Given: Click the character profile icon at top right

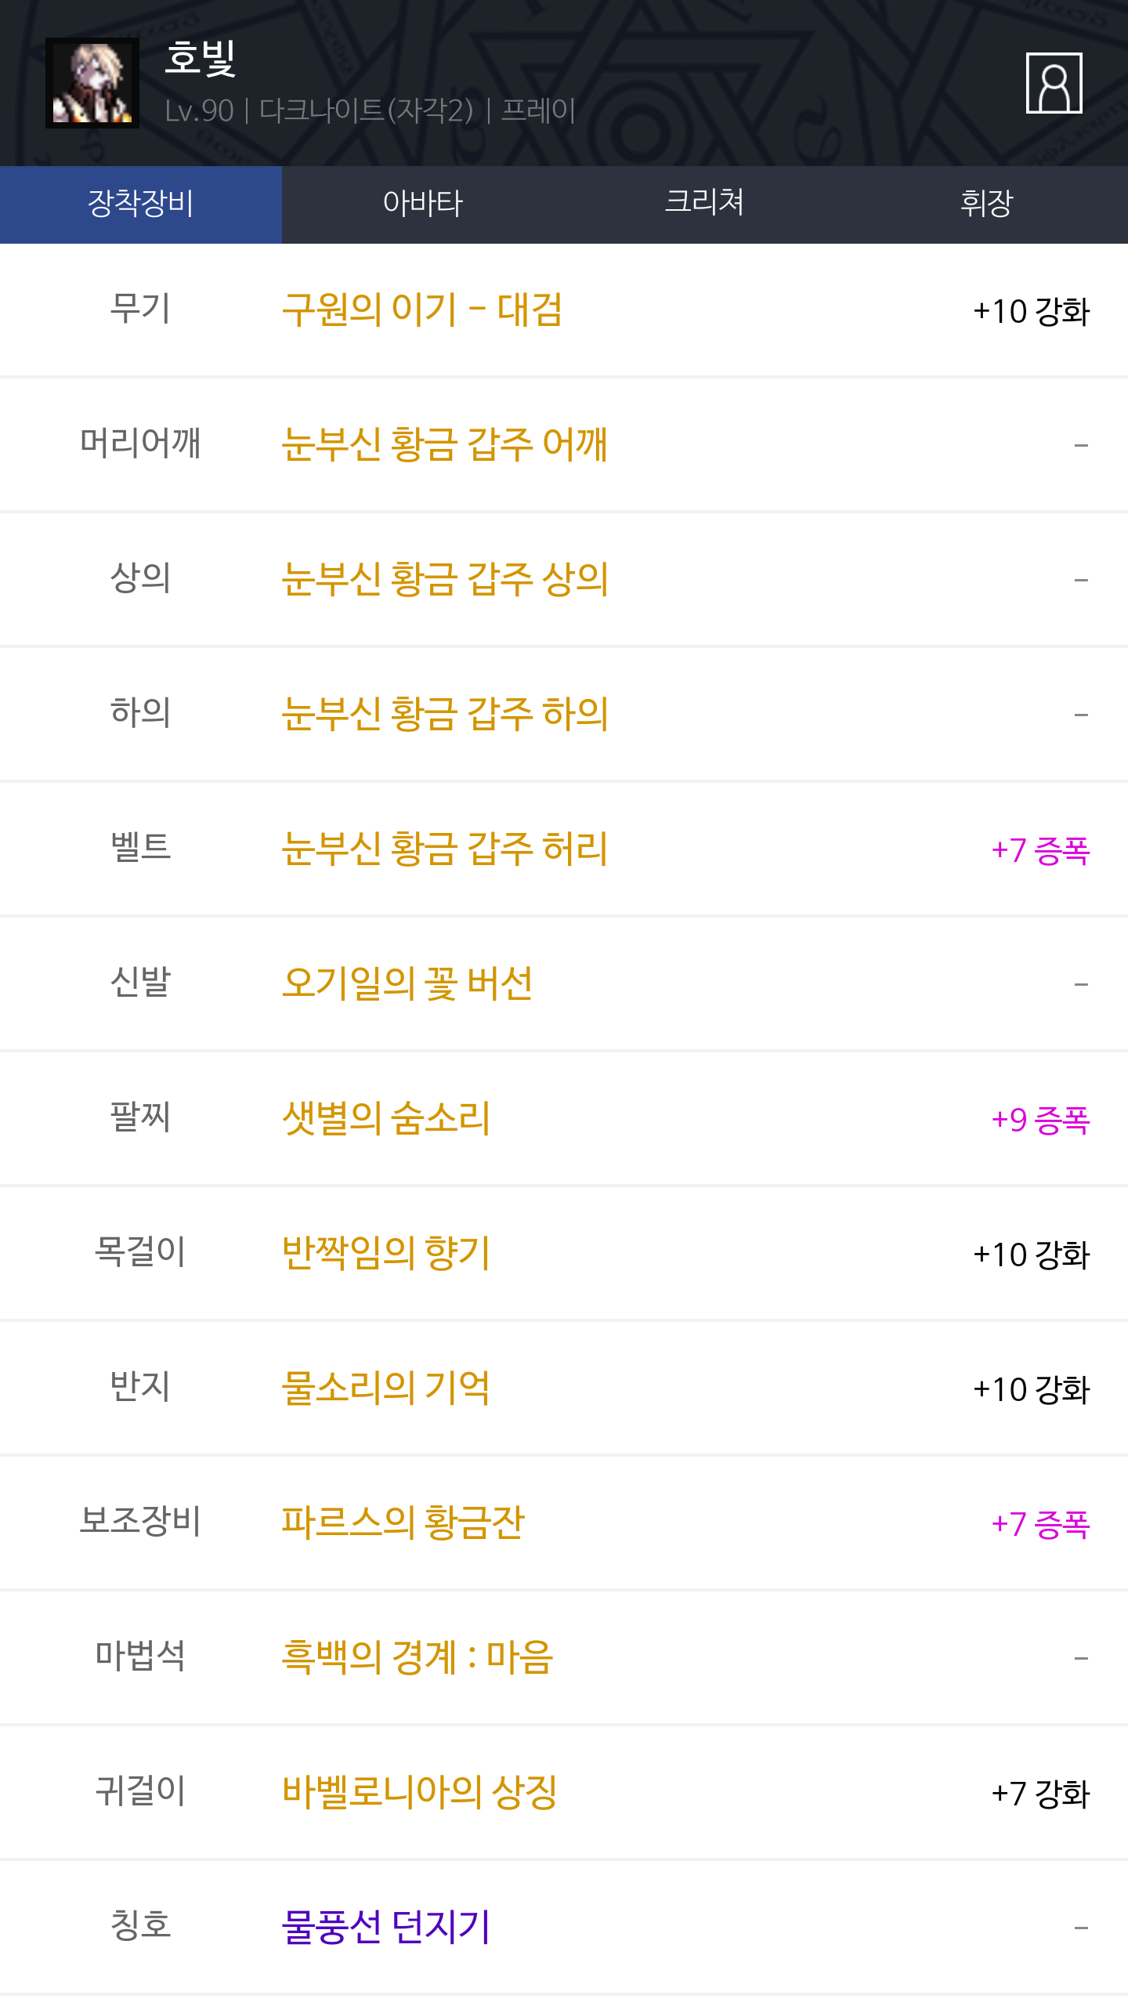Looking at the screenshot, I should [x=1054, y=83].
